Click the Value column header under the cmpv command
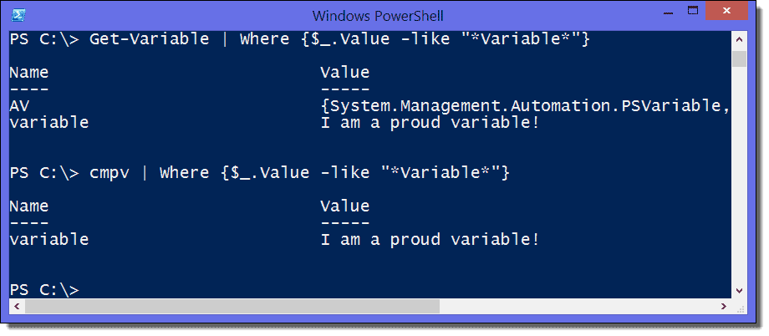 344,206
